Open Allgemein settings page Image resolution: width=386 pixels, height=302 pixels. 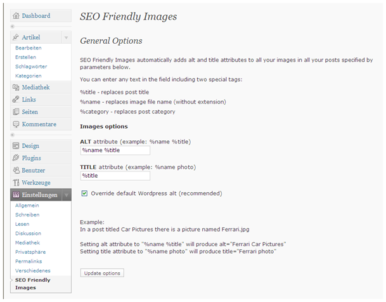[x=27, y=206]
